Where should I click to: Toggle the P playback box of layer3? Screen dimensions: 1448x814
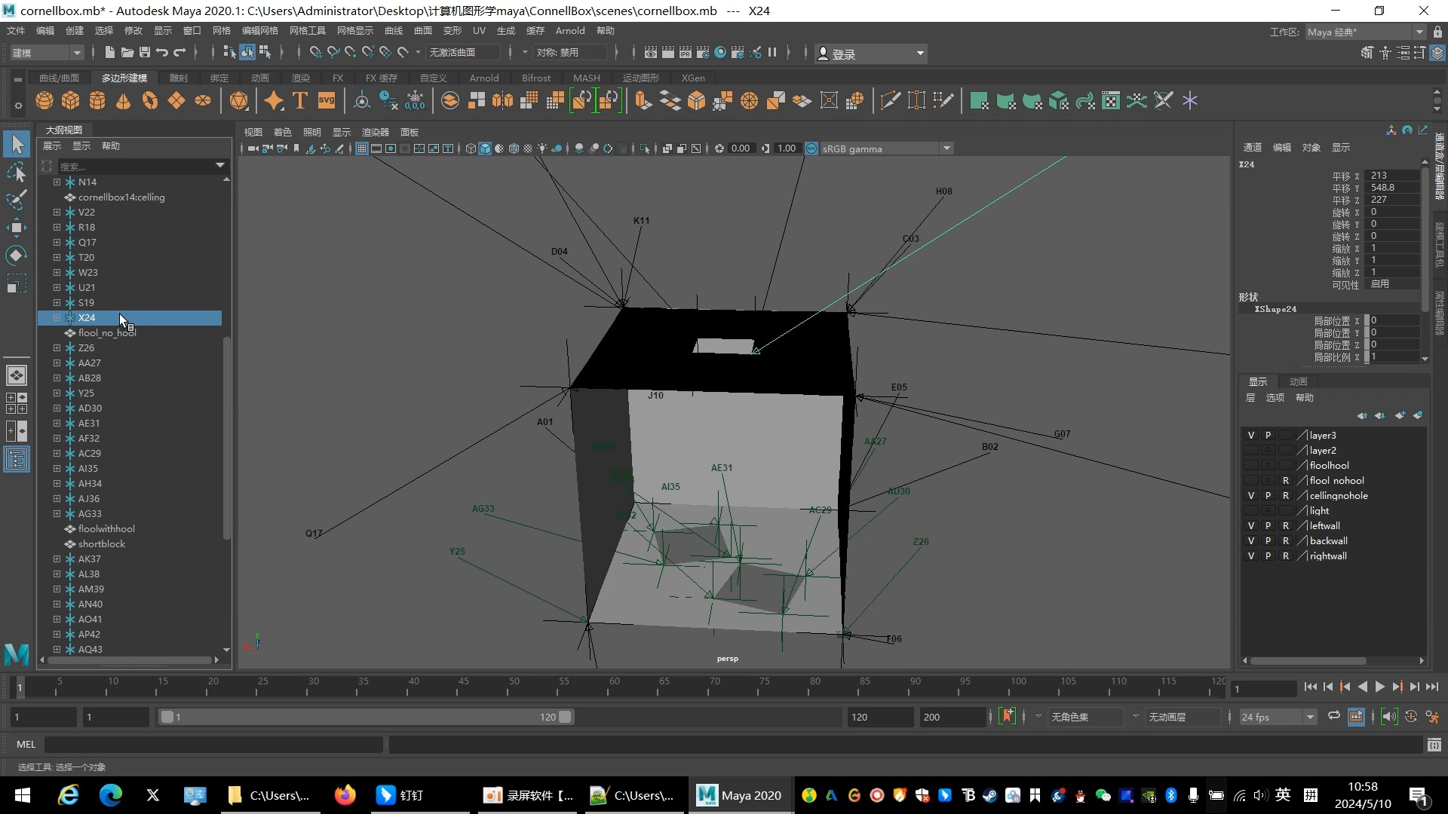(1269, 435)
